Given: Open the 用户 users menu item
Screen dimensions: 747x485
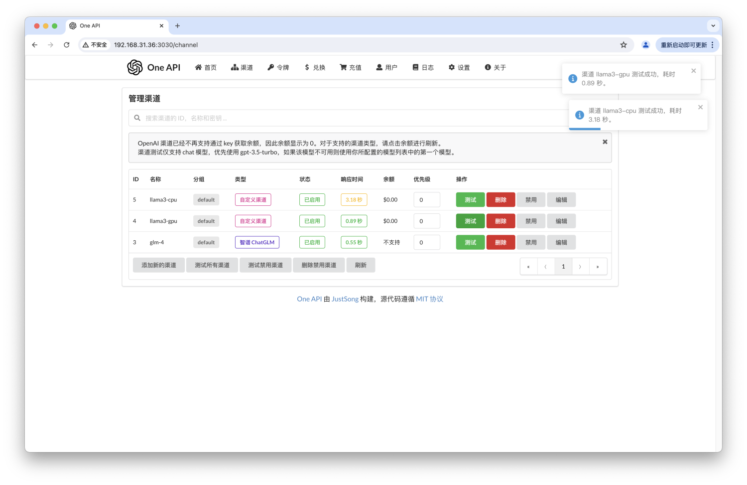Looking at the screenshot, I should pyautogui.click(x=387, y=67).
